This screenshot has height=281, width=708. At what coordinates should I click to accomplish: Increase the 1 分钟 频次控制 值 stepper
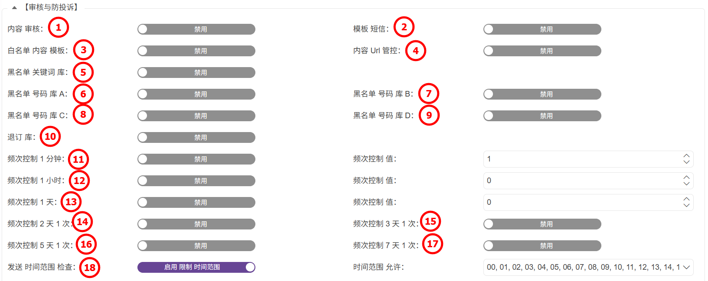(x=686, y=156)
